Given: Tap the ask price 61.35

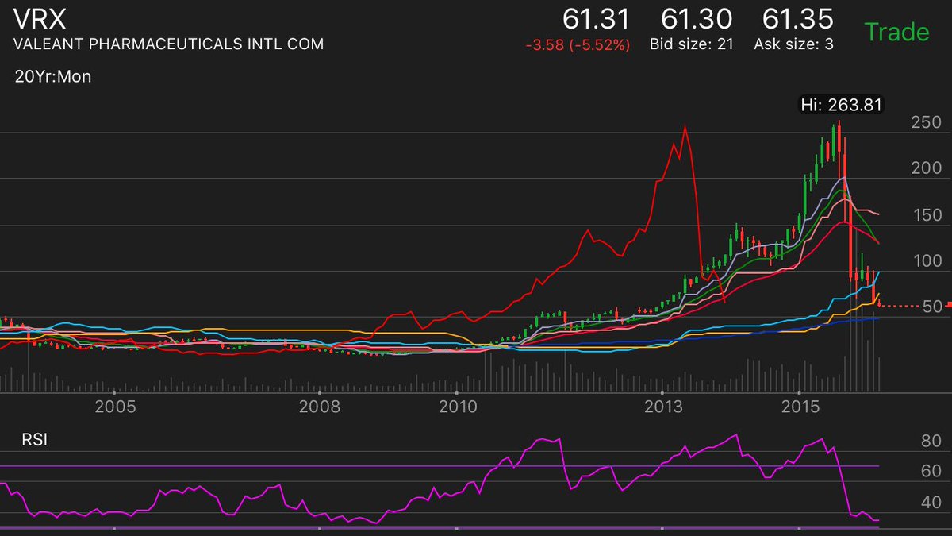Looking at the screenshot, I should [797, 19].
